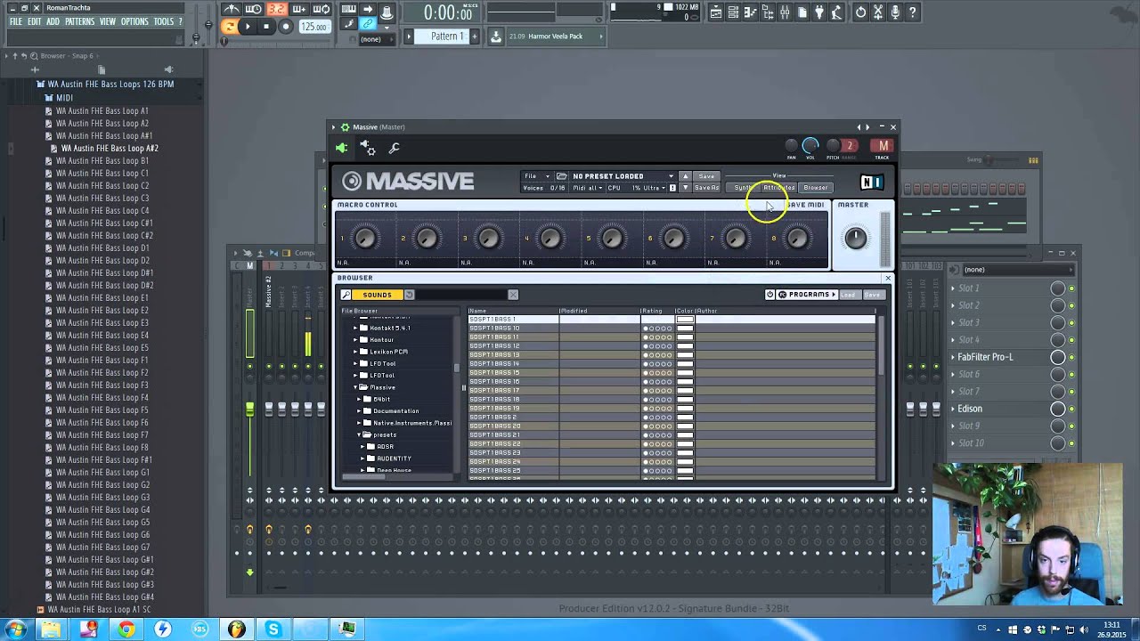1140x641 pixels.
Task: Expand the AUDENTITY folder
Action: click(363, 458)
